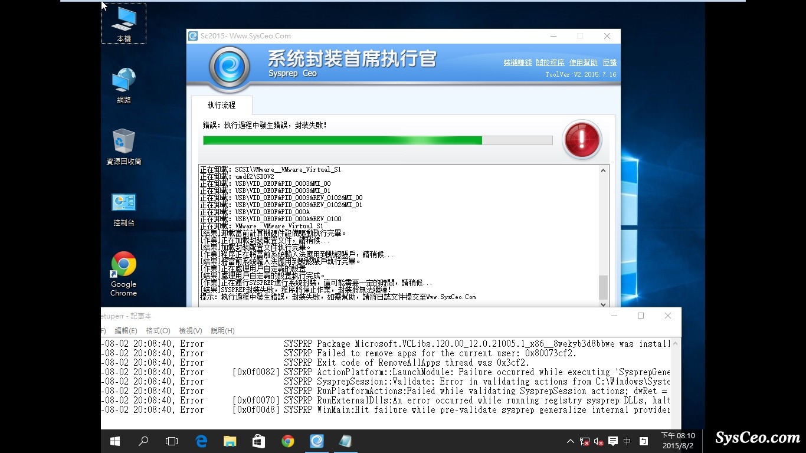Viewport: 806px width, 453px height.
Task: Open File Explorer from taskbar
Action: 230,441
